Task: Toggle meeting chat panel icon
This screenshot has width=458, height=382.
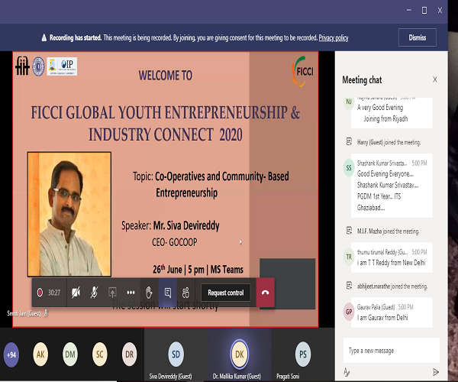Action: click(x=168, y=293)
